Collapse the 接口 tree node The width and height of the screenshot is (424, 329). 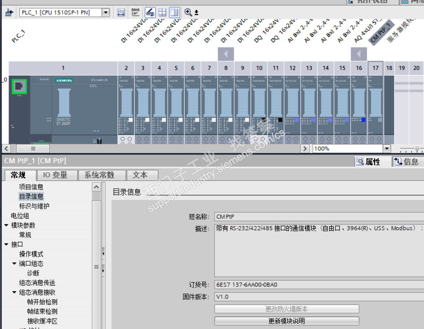pyautogui.click(x=6, y=244)
